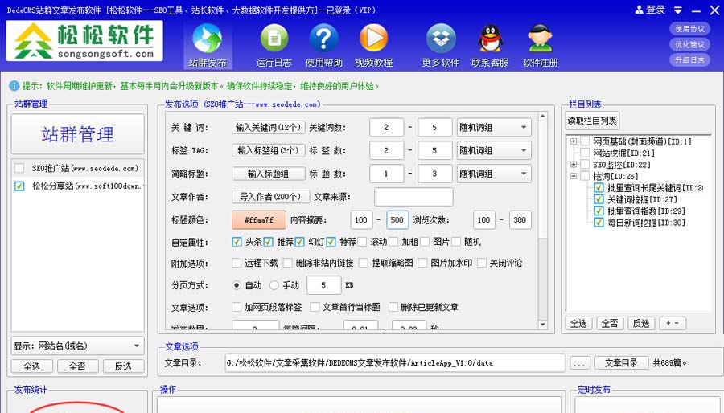Click scroll down arrow of 发布选项 panel
The image size is (724, 413).
[x=543, y=325]
